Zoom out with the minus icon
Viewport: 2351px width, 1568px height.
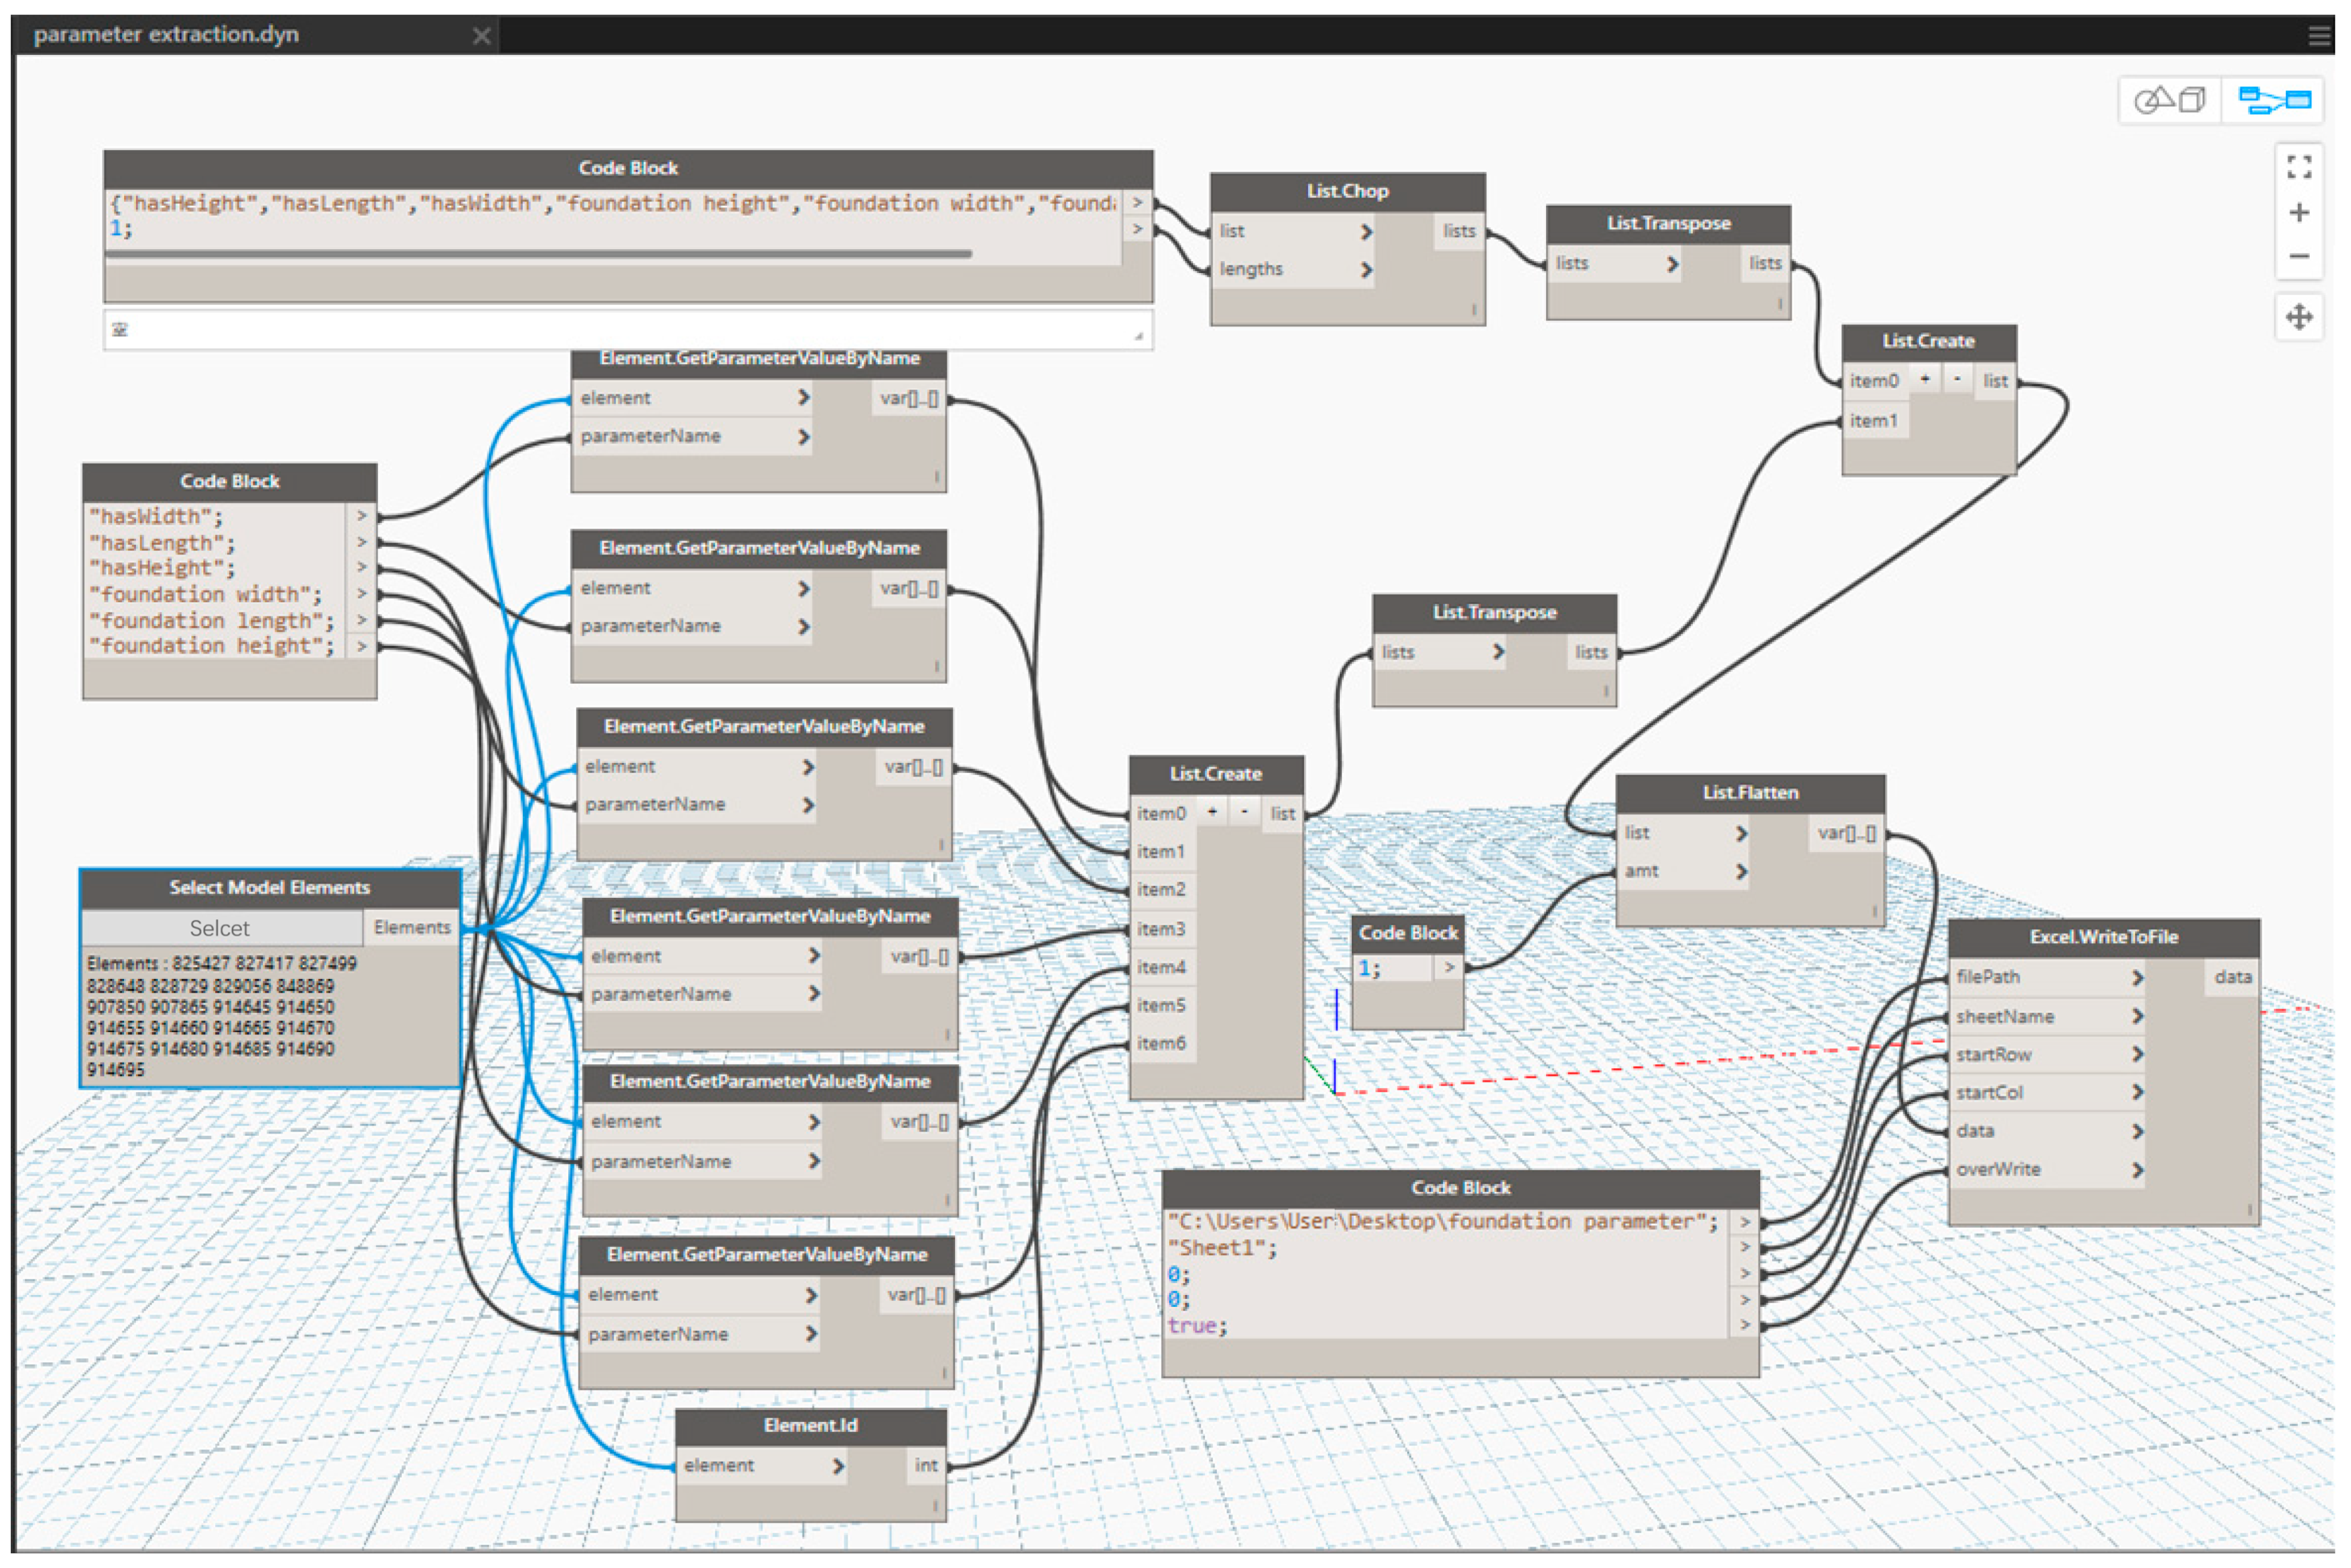point(2299,256)
